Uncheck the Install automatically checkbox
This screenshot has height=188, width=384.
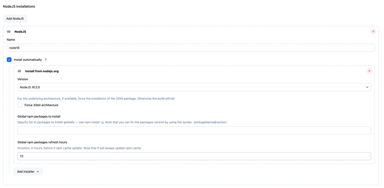(9, 60)
